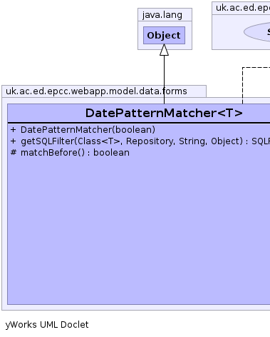The width and height of the screenshot is (270, 337).
Task: Click the yWorks UML Doclet text
Action: tap(47, 325)
